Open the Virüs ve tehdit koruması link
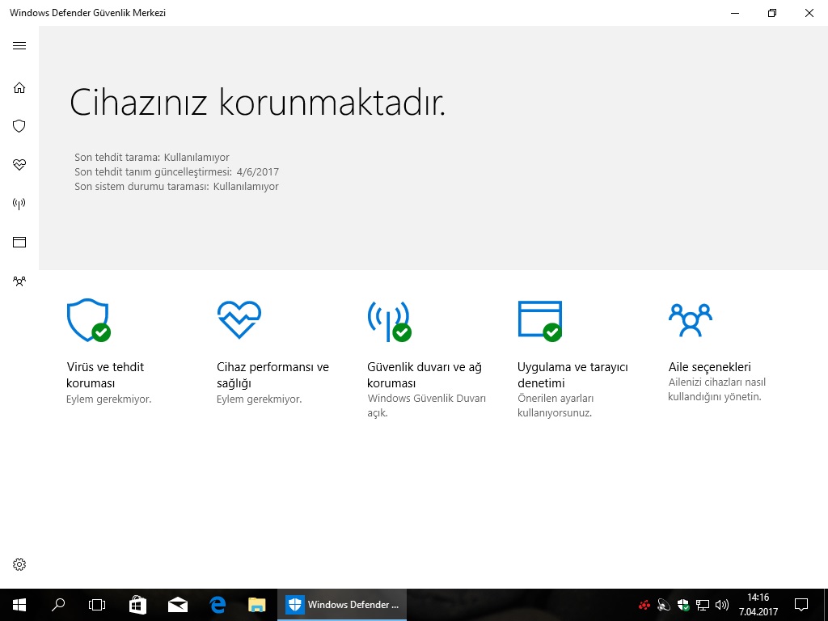 click(x=105, y=375)
